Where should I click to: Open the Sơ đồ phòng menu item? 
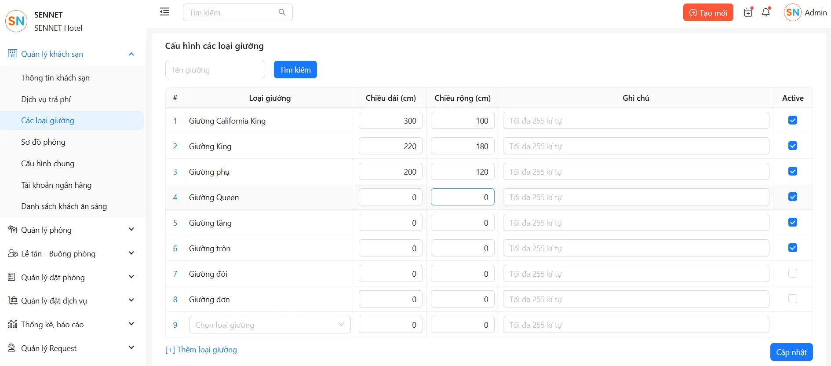pyautogui.click(x=43, y=142)
